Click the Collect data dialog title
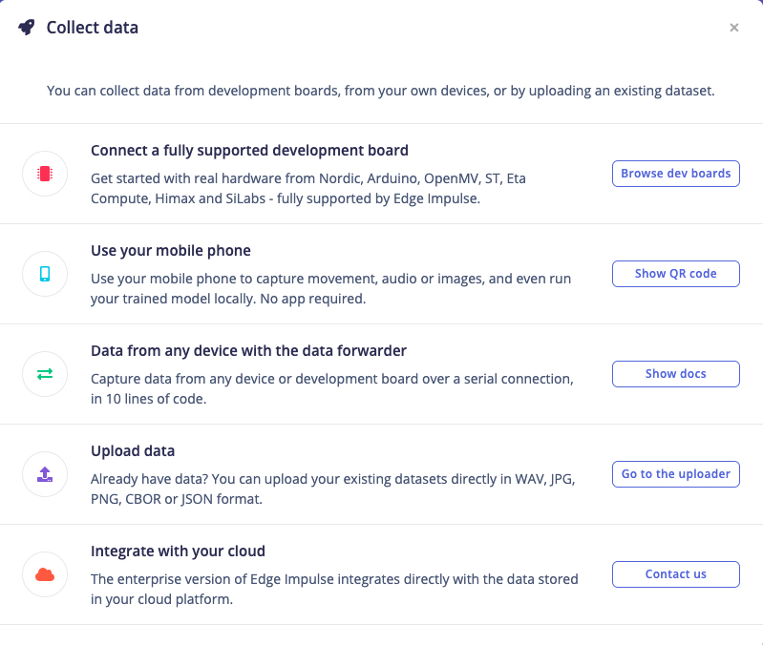This screenshot has height=645, width=763. [93, 28]
